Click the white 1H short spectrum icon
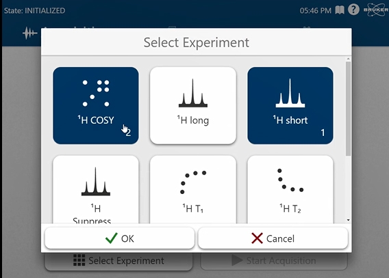 [290, 93]
